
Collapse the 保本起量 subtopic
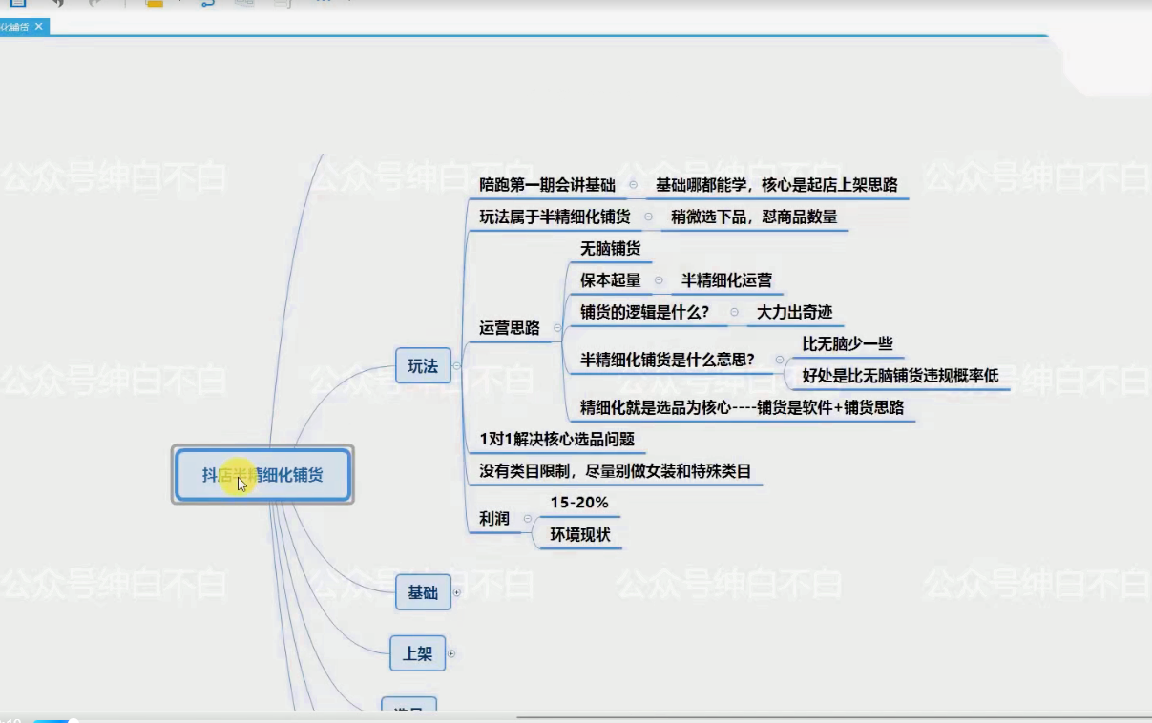tap(659, 280)
